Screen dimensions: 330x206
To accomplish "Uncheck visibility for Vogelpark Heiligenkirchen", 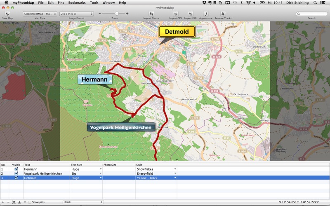I will click(16, 173).
